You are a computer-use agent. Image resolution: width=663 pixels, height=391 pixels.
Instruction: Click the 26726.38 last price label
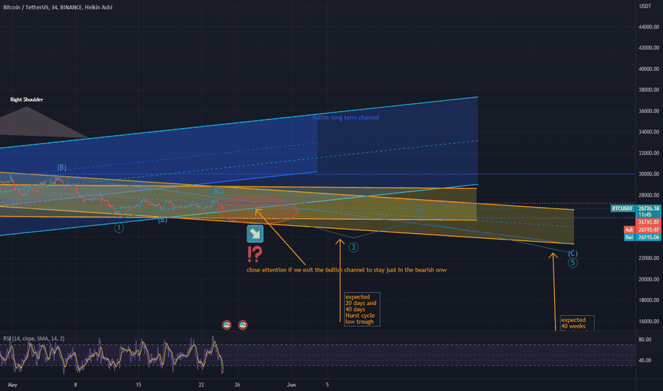(x=649, y=208)
